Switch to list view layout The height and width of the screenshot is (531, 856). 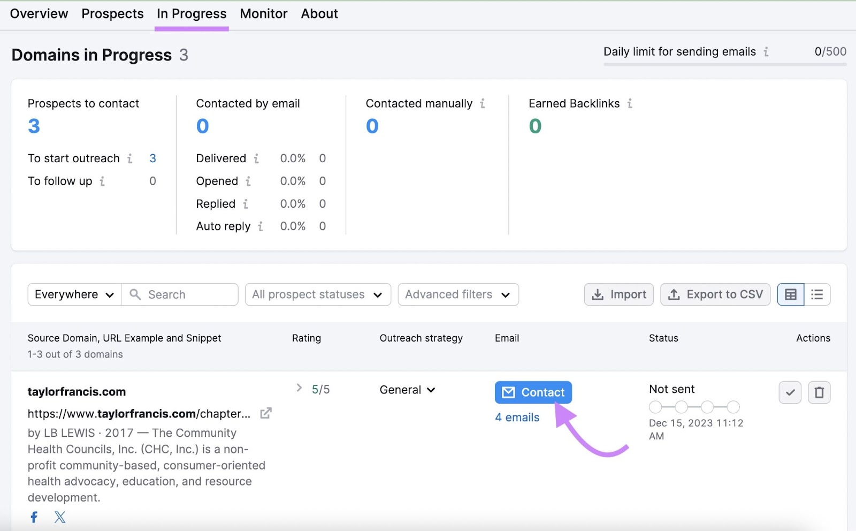817,294
